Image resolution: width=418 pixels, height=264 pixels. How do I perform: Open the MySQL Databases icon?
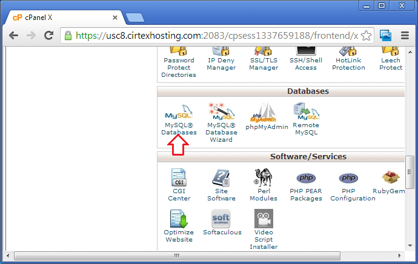179,114
